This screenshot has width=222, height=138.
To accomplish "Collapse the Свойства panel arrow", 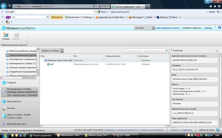I will click(x=171, y=50).
